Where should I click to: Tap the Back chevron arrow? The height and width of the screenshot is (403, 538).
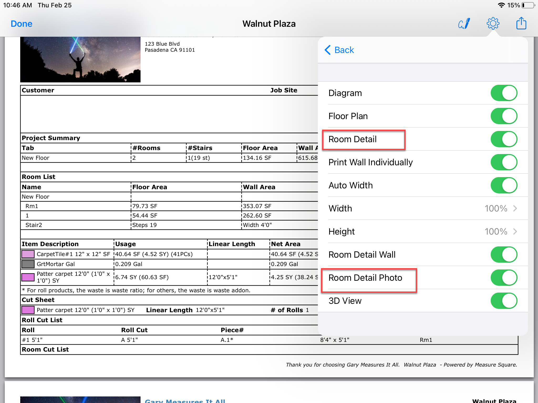coord(328,50)
